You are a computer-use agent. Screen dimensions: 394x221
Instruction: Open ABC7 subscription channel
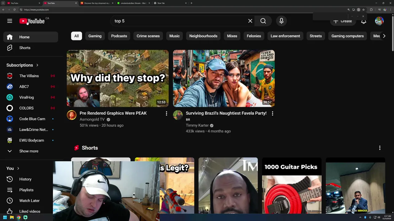(31, 87)
